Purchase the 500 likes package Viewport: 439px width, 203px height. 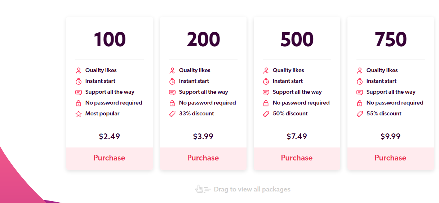coord(297,158)
